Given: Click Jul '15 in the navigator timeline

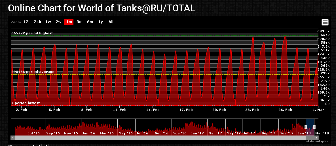Looking at the screenshot, I should pos(34,133).
